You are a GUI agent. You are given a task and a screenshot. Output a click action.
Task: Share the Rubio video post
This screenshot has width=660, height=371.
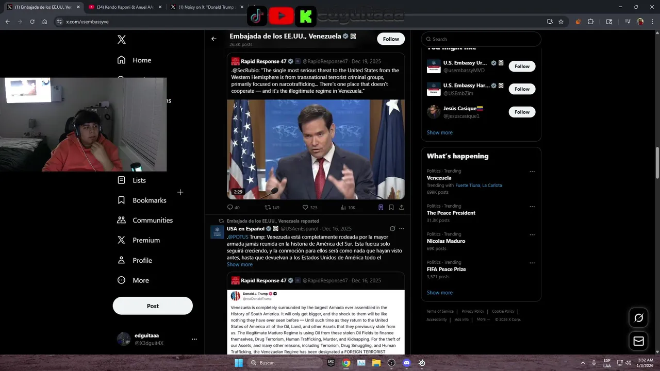click(402, 207)
